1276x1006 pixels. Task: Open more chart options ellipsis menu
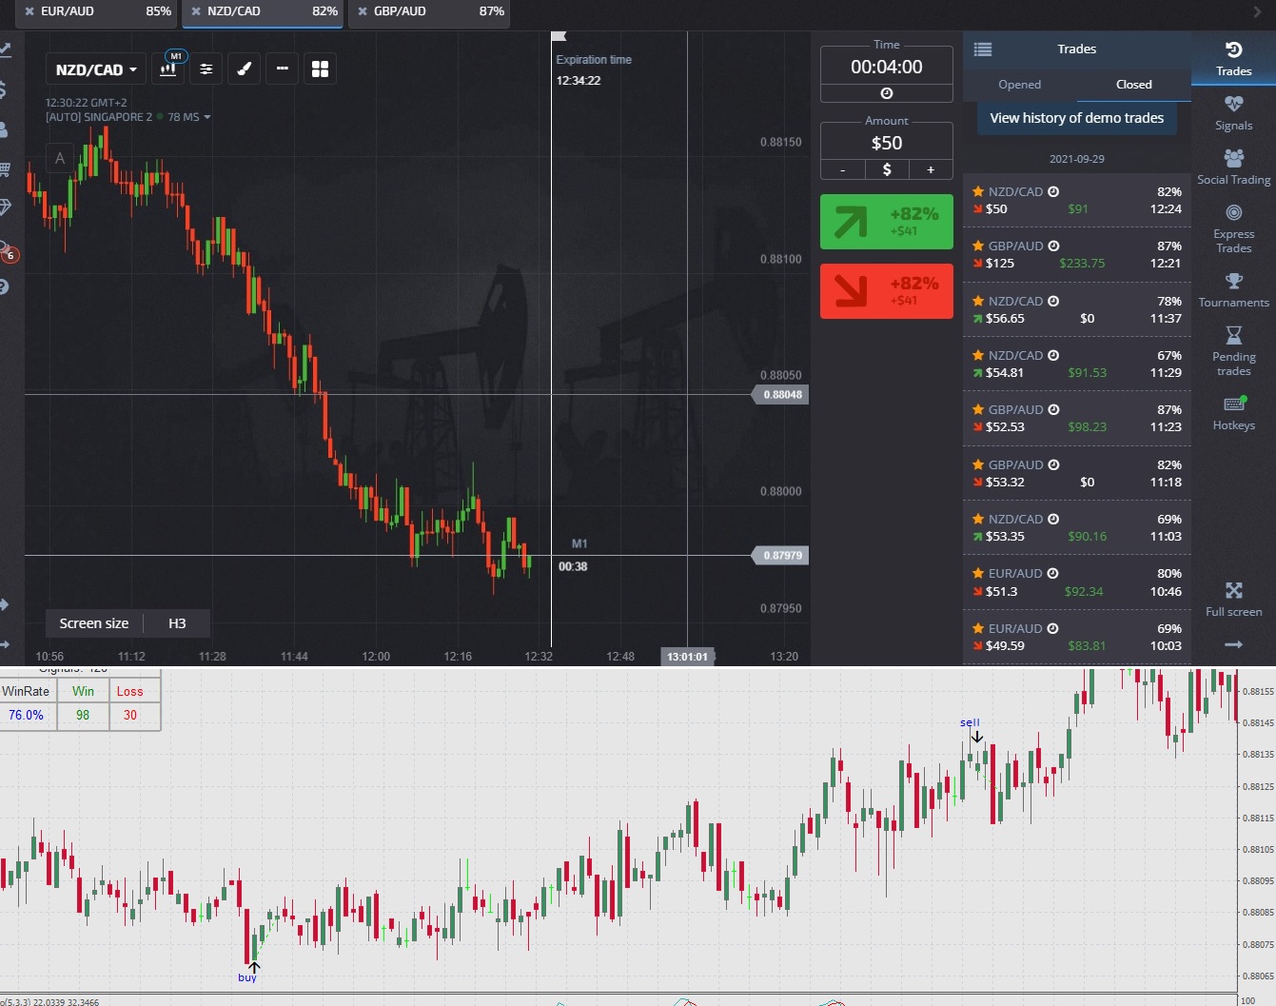pos(283,69)
